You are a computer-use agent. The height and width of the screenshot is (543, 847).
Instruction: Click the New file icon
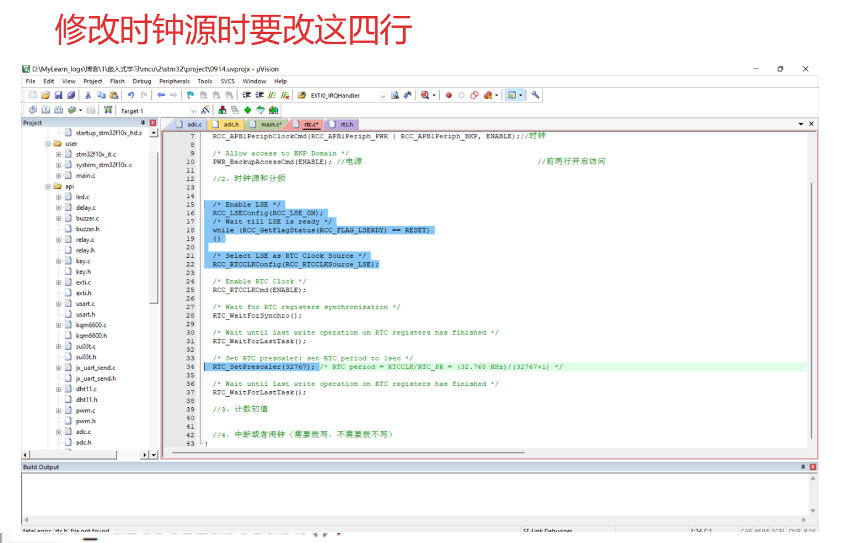point(33,95)
